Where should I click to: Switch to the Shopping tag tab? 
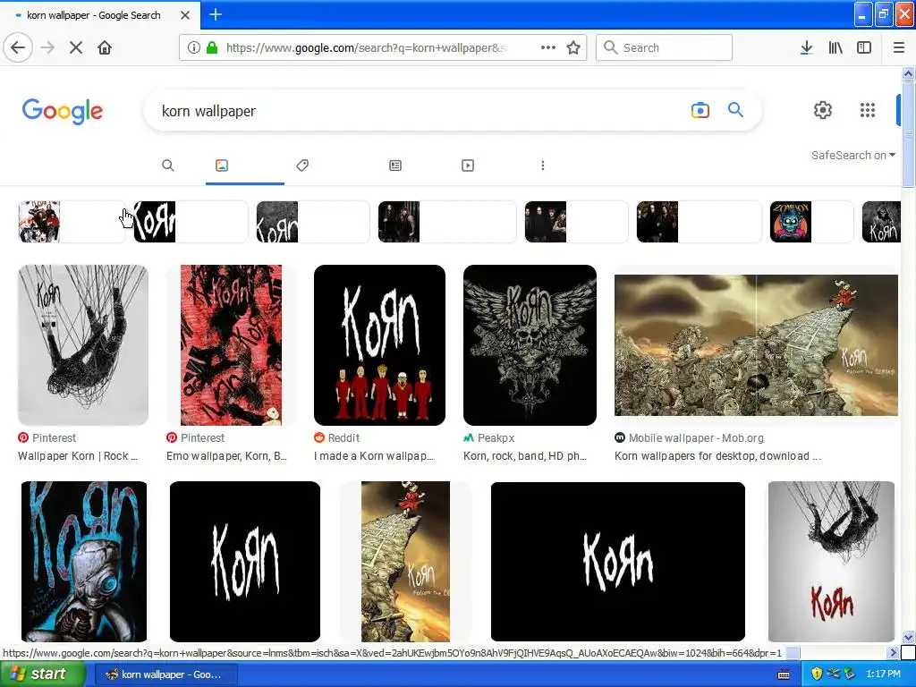pyautogui.click(x=302, y=165)
